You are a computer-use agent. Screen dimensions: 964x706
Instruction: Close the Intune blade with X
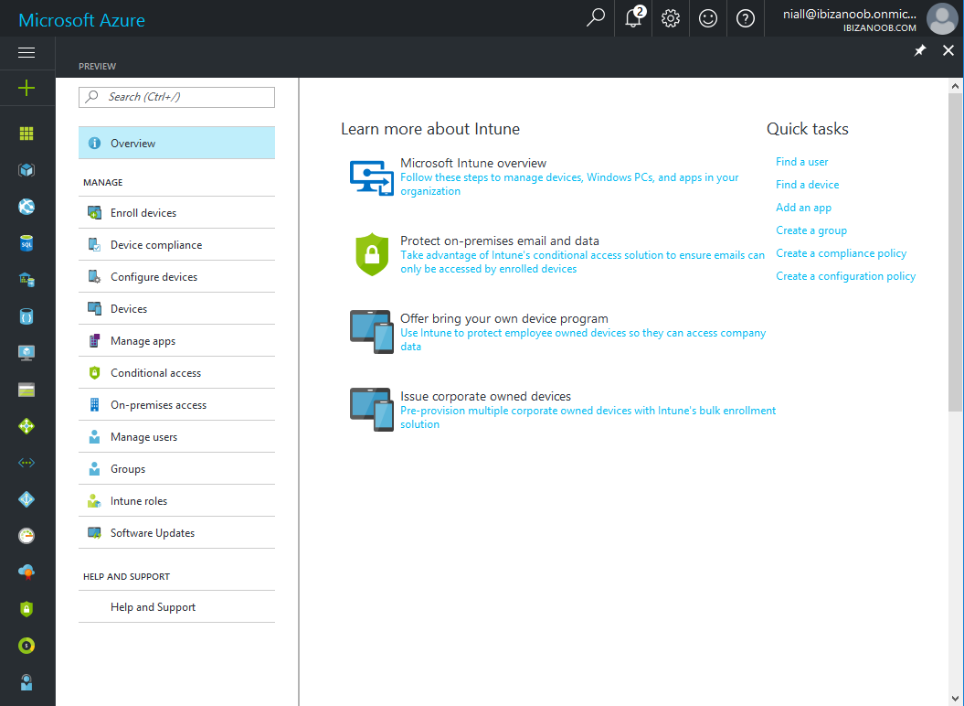(x=948, y=50)
